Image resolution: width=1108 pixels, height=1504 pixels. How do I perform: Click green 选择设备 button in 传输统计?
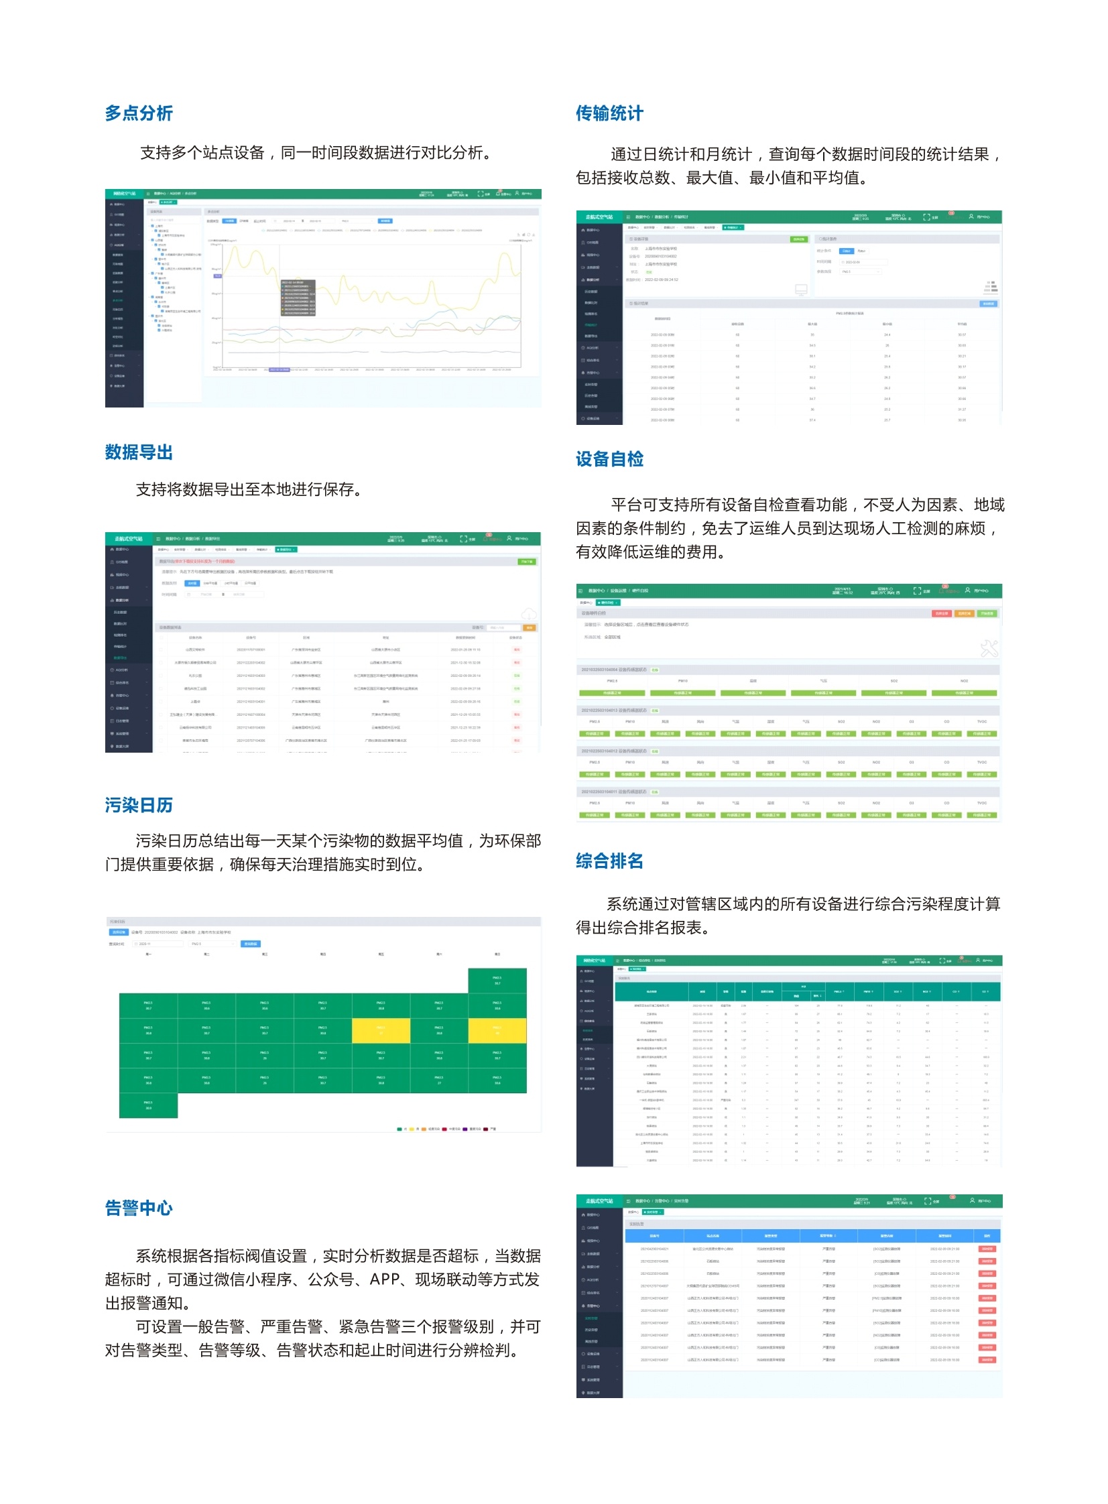800,239
